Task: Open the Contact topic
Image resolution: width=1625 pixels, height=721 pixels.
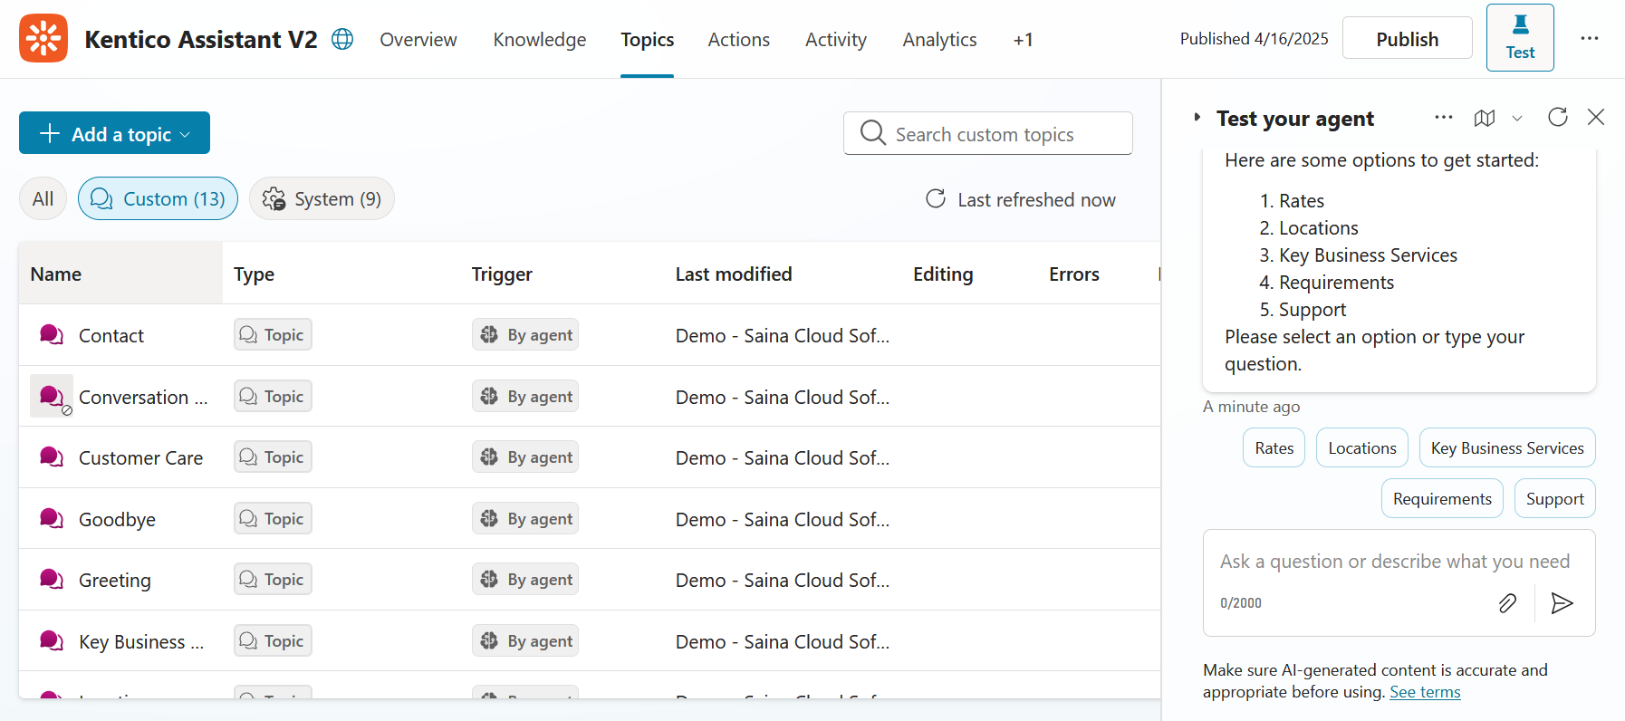Action: [111, 335]
